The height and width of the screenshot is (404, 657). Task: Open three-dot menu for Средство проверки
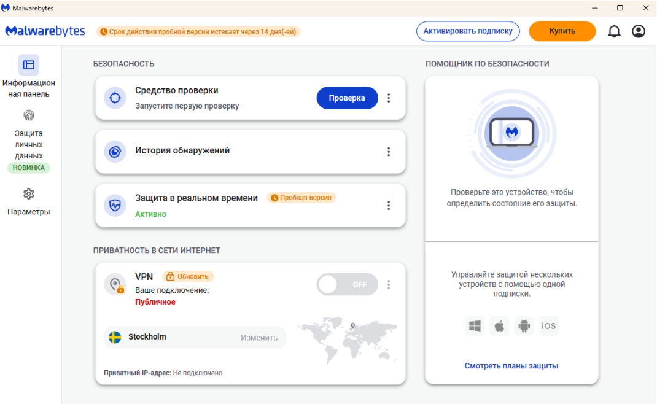click(389, 98)
